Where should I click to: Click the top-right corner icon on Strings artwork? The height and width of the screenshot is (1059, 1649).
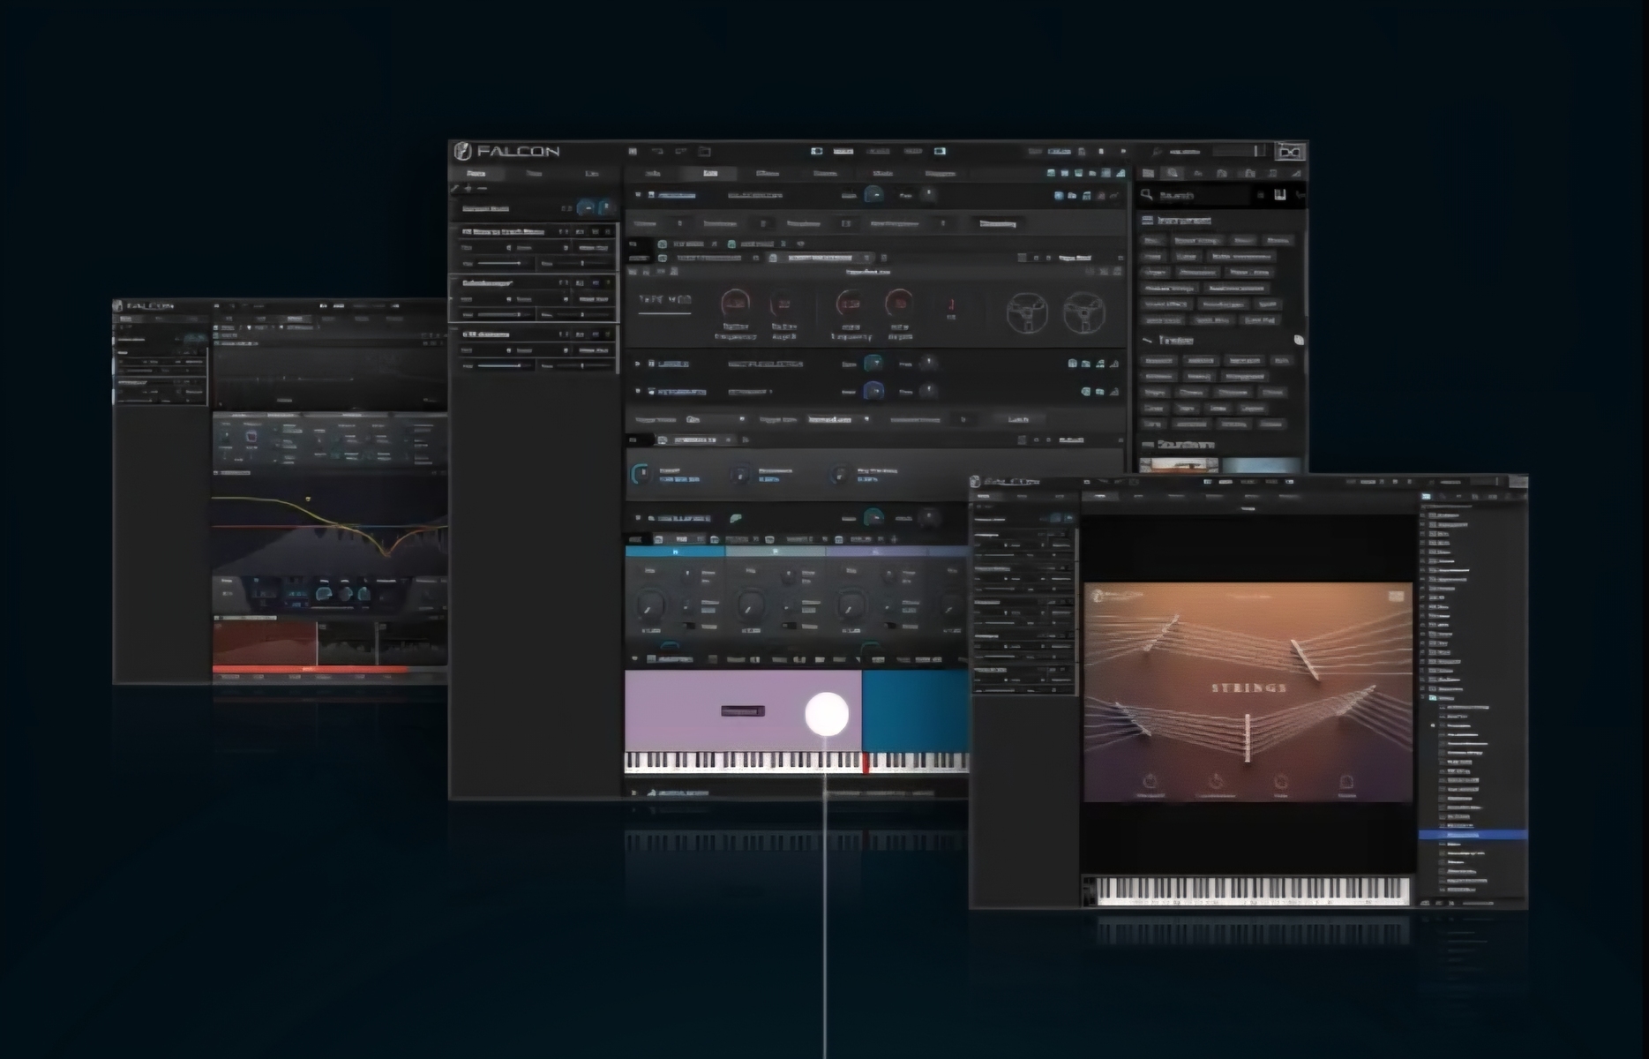pyautogui.click(x=1396, y=597)
